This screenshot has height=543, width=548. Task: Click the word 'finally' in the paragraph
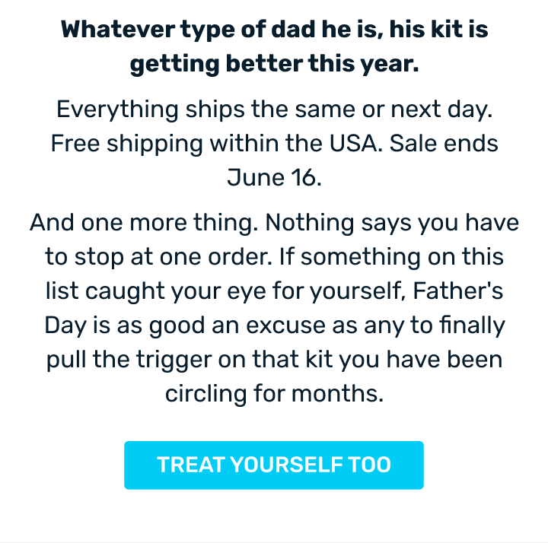472,326
